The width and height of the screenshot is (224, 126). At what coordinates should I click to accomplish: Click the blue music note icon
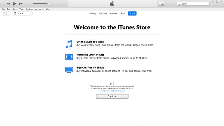click(69, 44)
